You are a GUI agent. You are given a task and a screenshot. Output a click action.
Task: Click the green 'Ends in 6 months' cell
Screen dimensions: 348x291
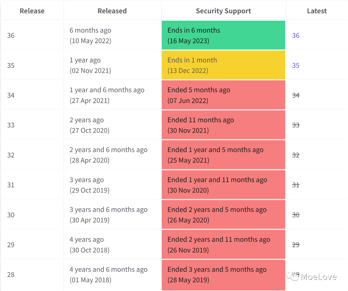[223, 35]
